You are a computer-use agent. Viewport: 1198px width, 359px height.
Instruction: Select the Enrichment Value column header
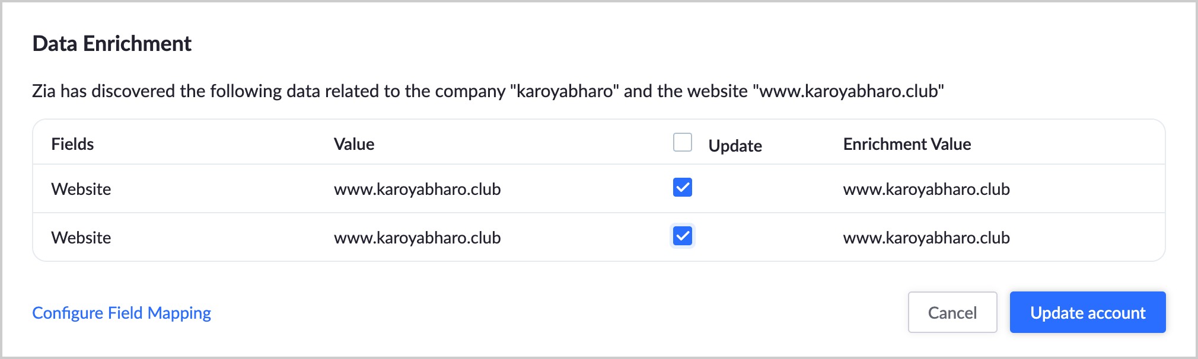pos(907,144)
